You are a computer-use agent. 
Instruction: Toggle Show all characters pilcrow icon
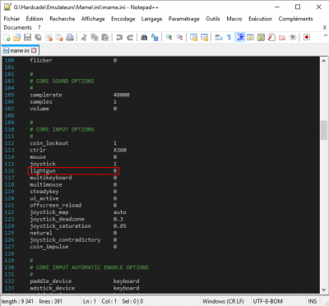click(x=229, y=37)
